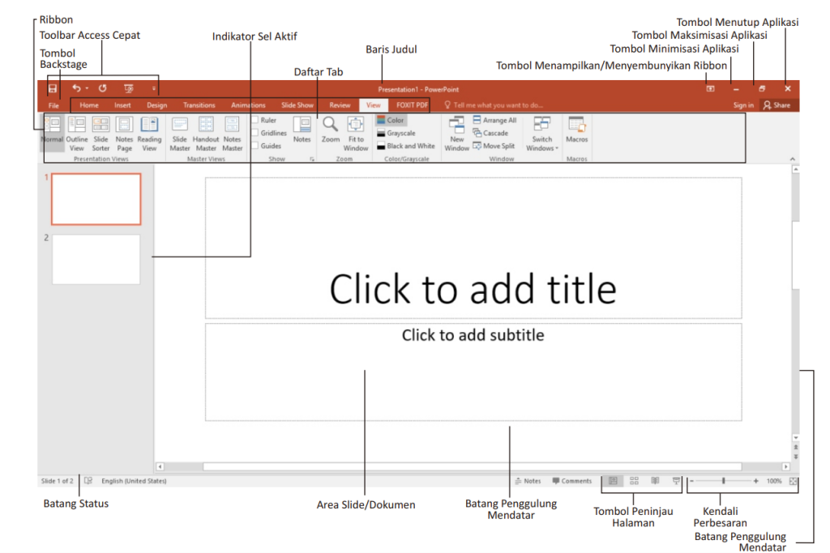This screenshot has height=553, width=830.
Task: Open Customize Quick Access Toolbar dropdown
Action: 154,88
